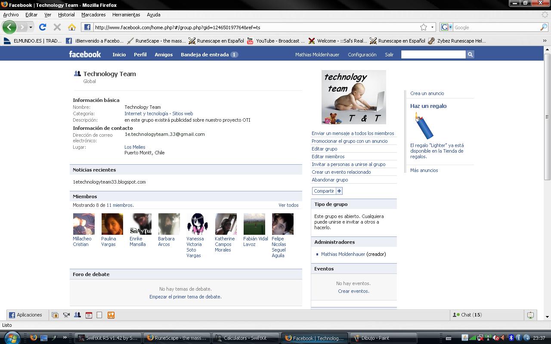
Task: Click the Technology Team group picture
Action: point(354,97)
